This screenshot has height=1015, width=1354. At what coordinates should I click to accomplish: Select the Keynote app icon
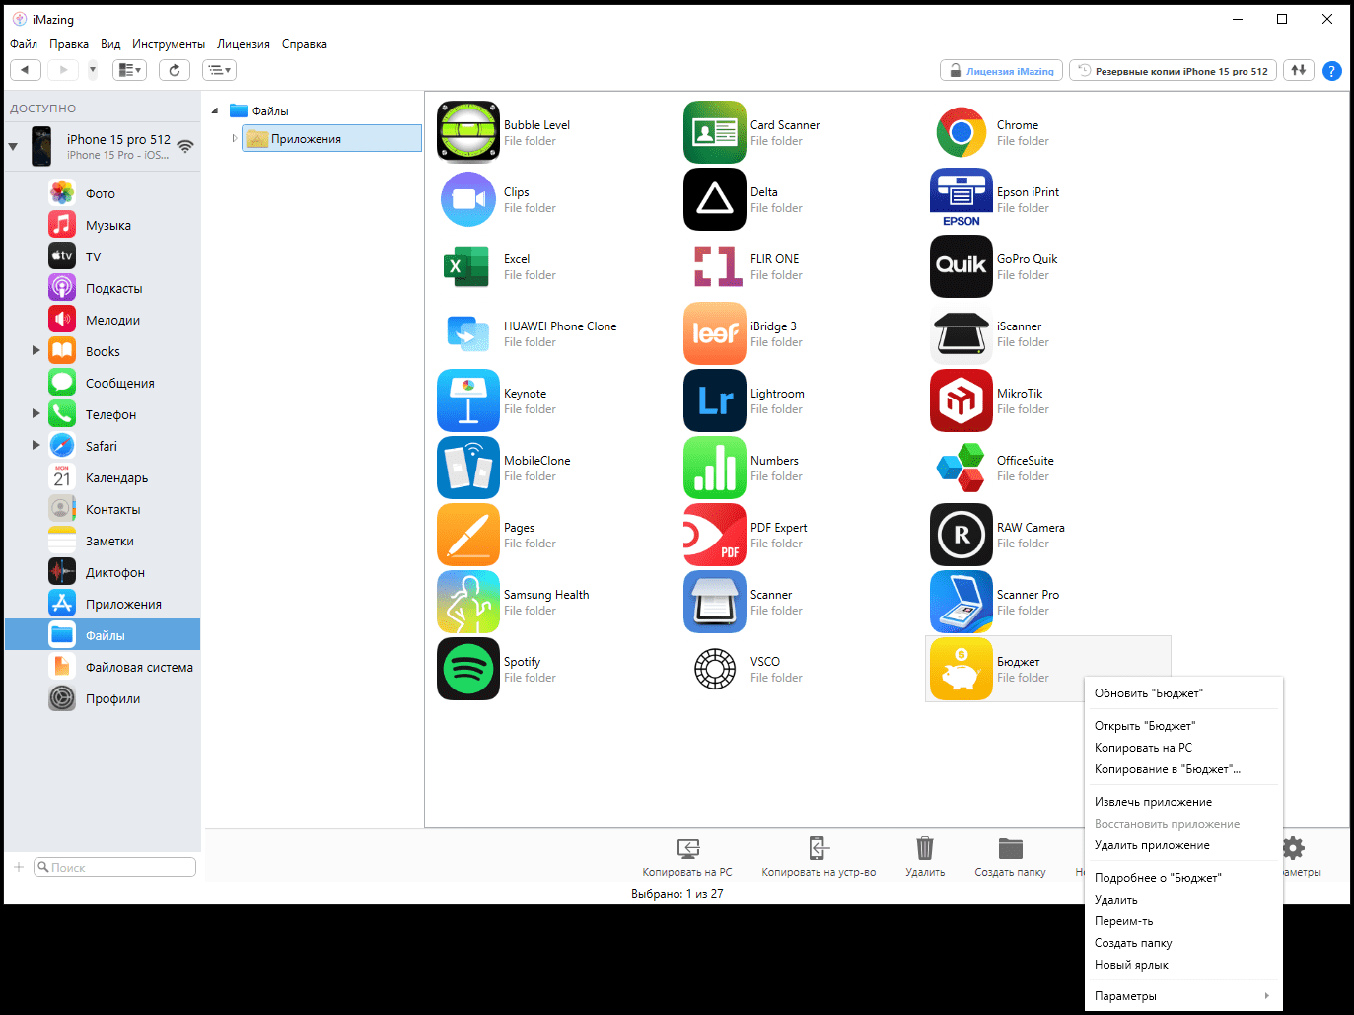click(468, 400)
